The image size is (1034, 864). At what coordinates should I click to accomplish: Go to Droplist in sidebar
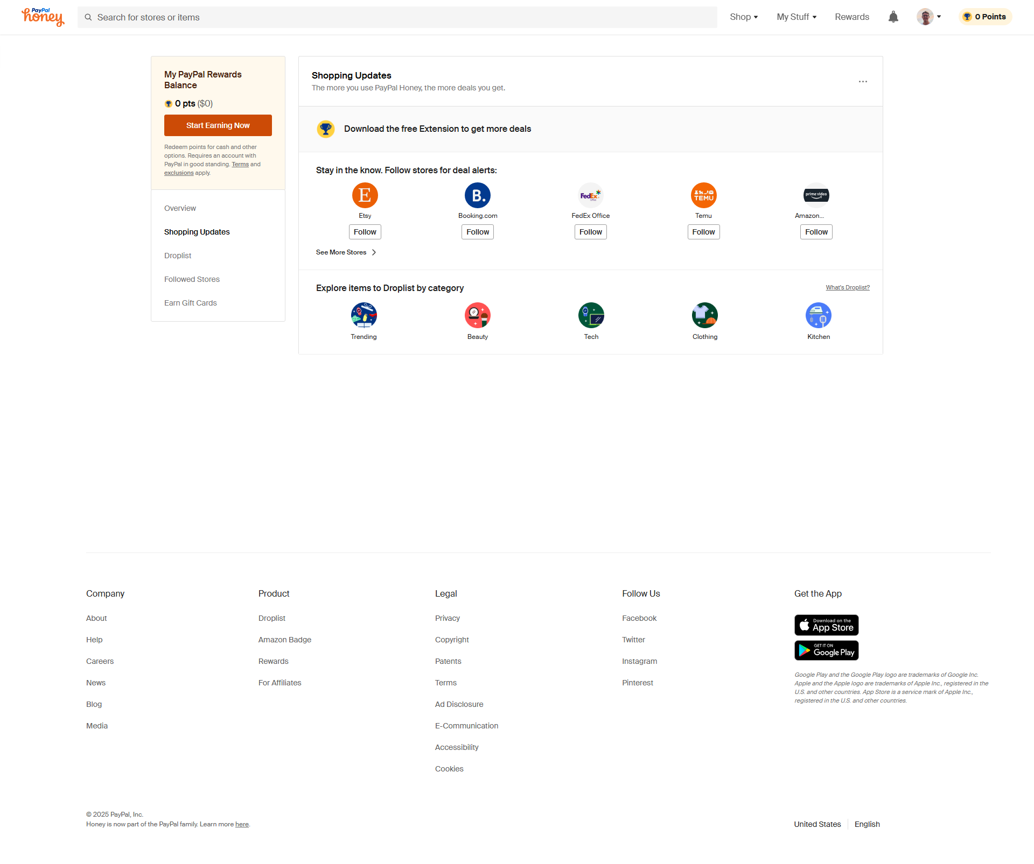pos(178,256)
